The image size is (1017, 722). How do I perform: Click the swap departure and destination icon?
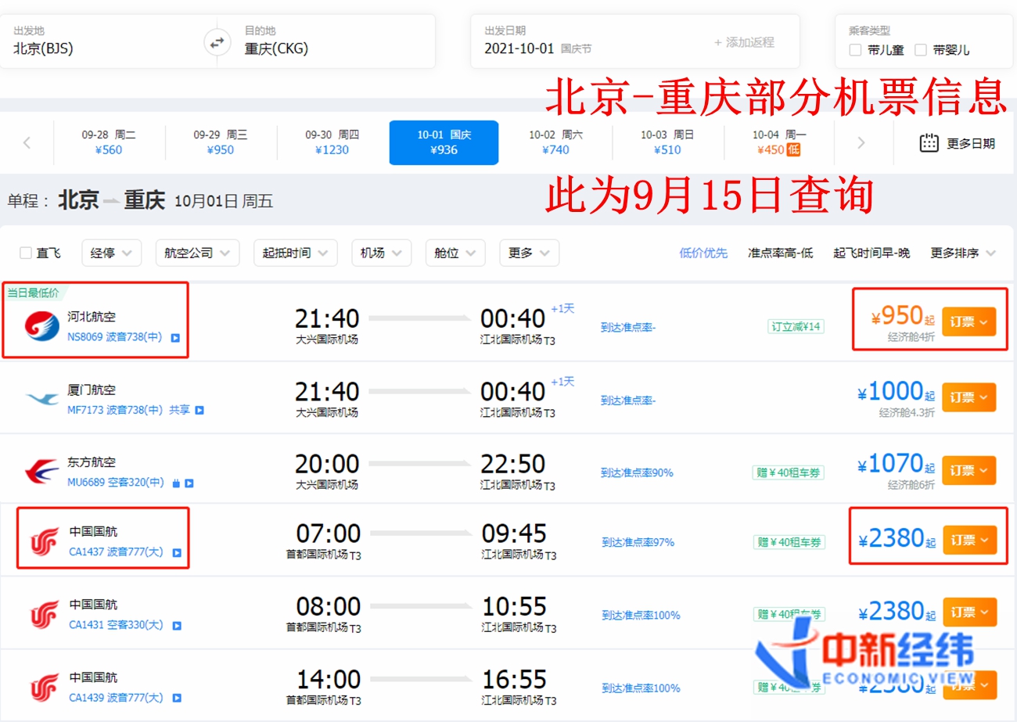[217, 41]
